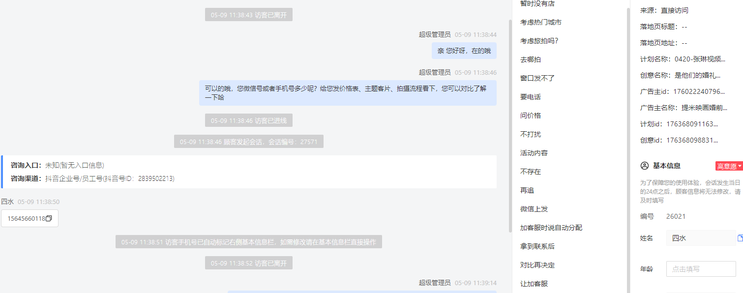Choose the 不存在 quick reply
743x293 pixels.
click(x=531, y=172)
